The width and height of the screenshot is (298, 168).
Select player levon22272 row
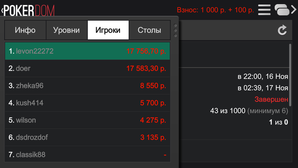pyautogui.click(x=87, y=51)
